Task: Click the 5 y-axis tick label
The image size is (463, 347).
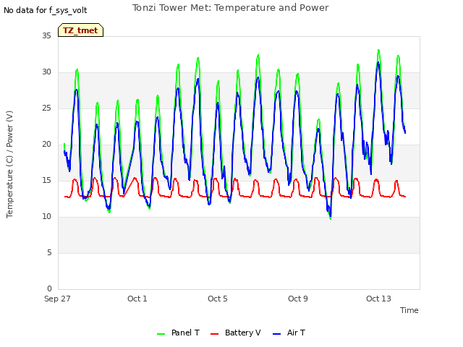Action: point(49,252)
